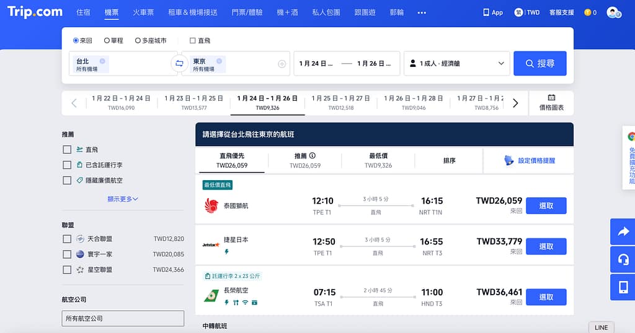This screenshot has width=635, height=333.
Task: Open 價格圖表 calendar icon
Action: [x=551, y=97]
